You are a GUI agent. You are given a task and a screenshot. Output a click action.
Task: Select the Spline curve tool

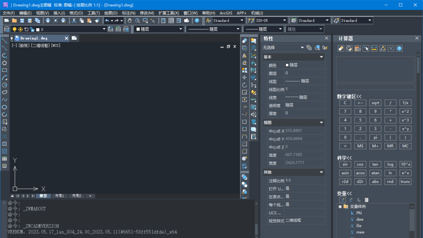coord(4,100)
